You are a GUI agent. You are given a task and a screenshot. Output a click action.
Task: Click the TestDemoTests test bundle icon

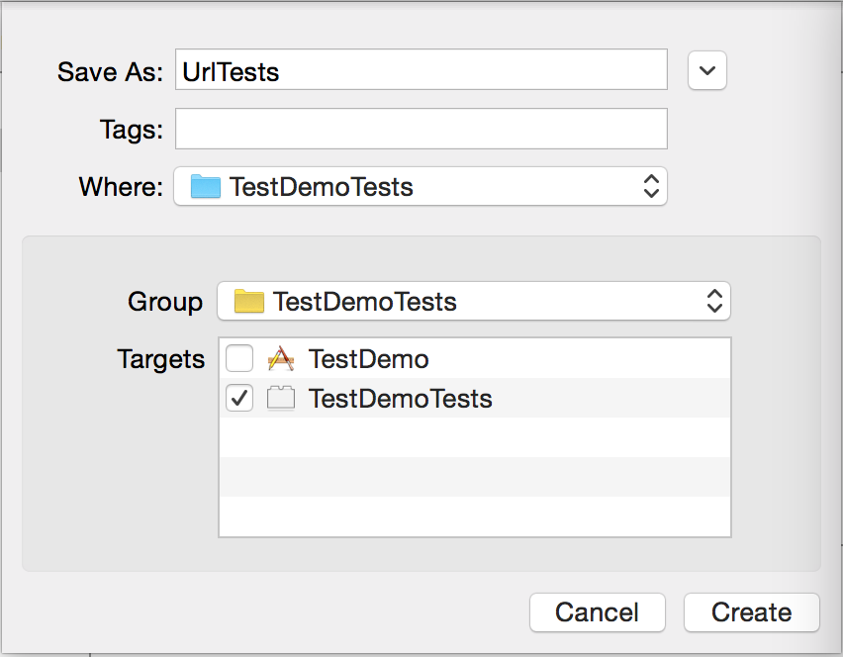[x=281, y=399]
